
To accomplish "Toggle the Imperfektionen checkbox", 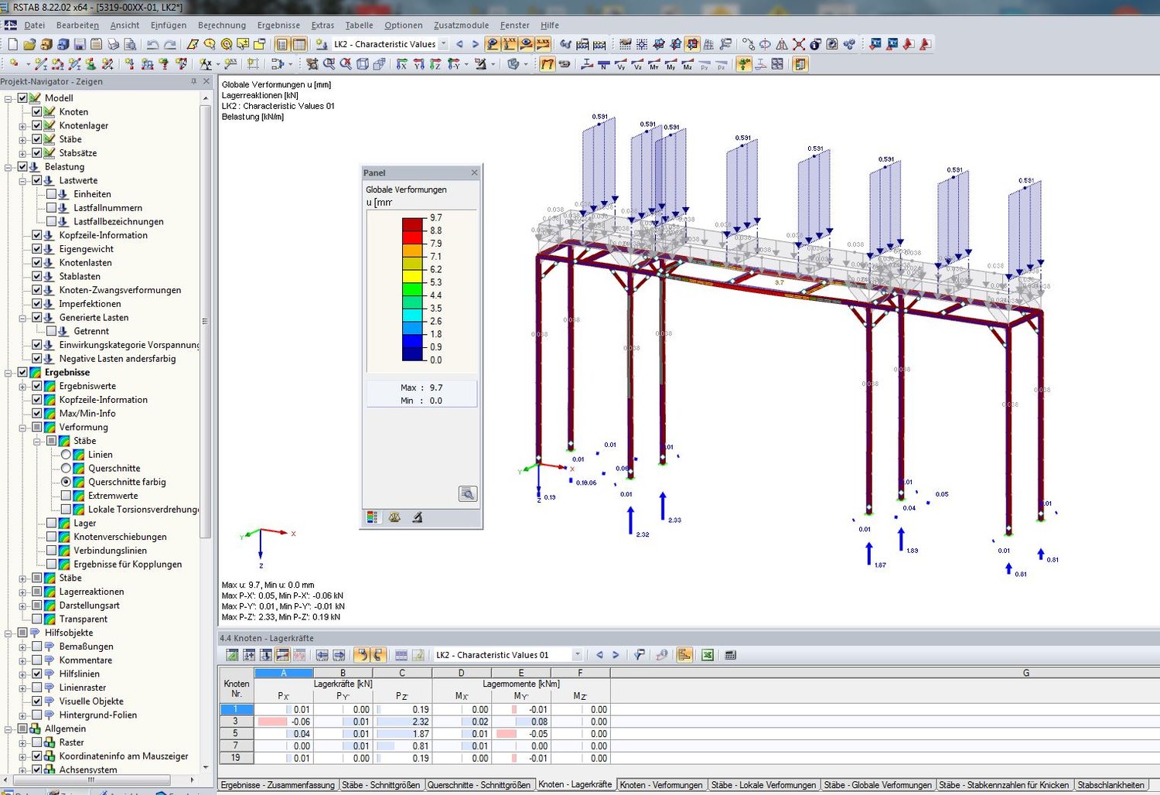I will 37,303.
